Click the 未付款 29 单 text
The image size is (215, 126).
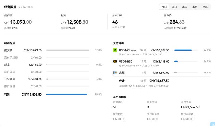click(11, 28)
